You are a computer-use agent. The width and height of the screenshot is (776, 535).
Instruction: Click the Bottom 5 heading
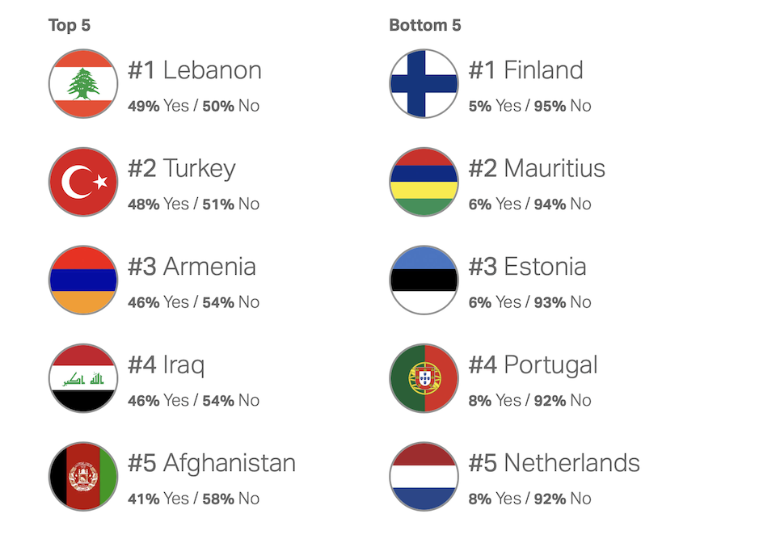pos(425,26)
